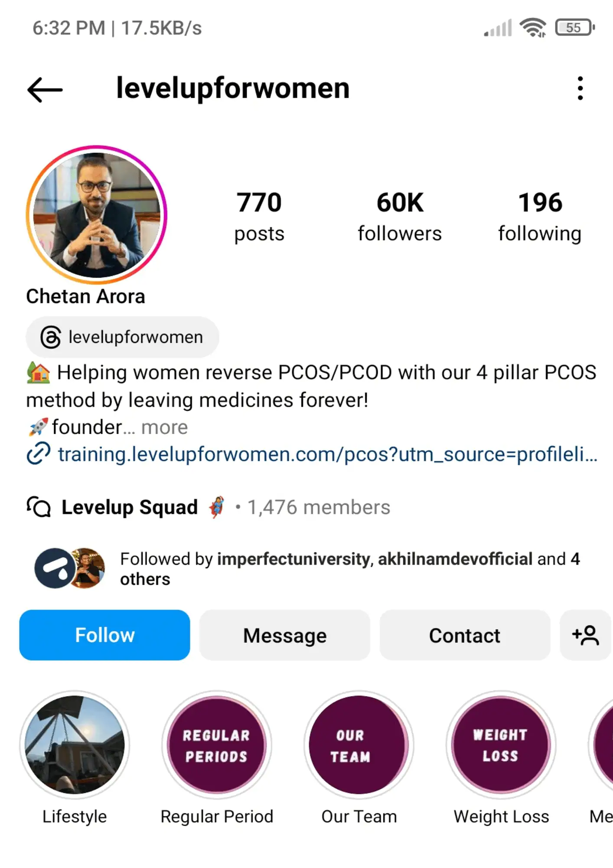View the 60K followers list
Screen dimensions: 613x868
[400, 216]
